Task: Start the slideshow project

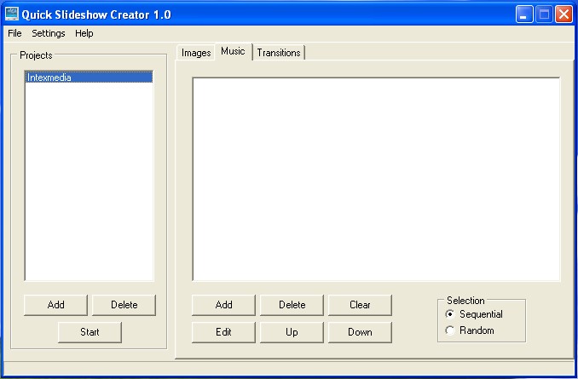Action: (x=90, y=332)
